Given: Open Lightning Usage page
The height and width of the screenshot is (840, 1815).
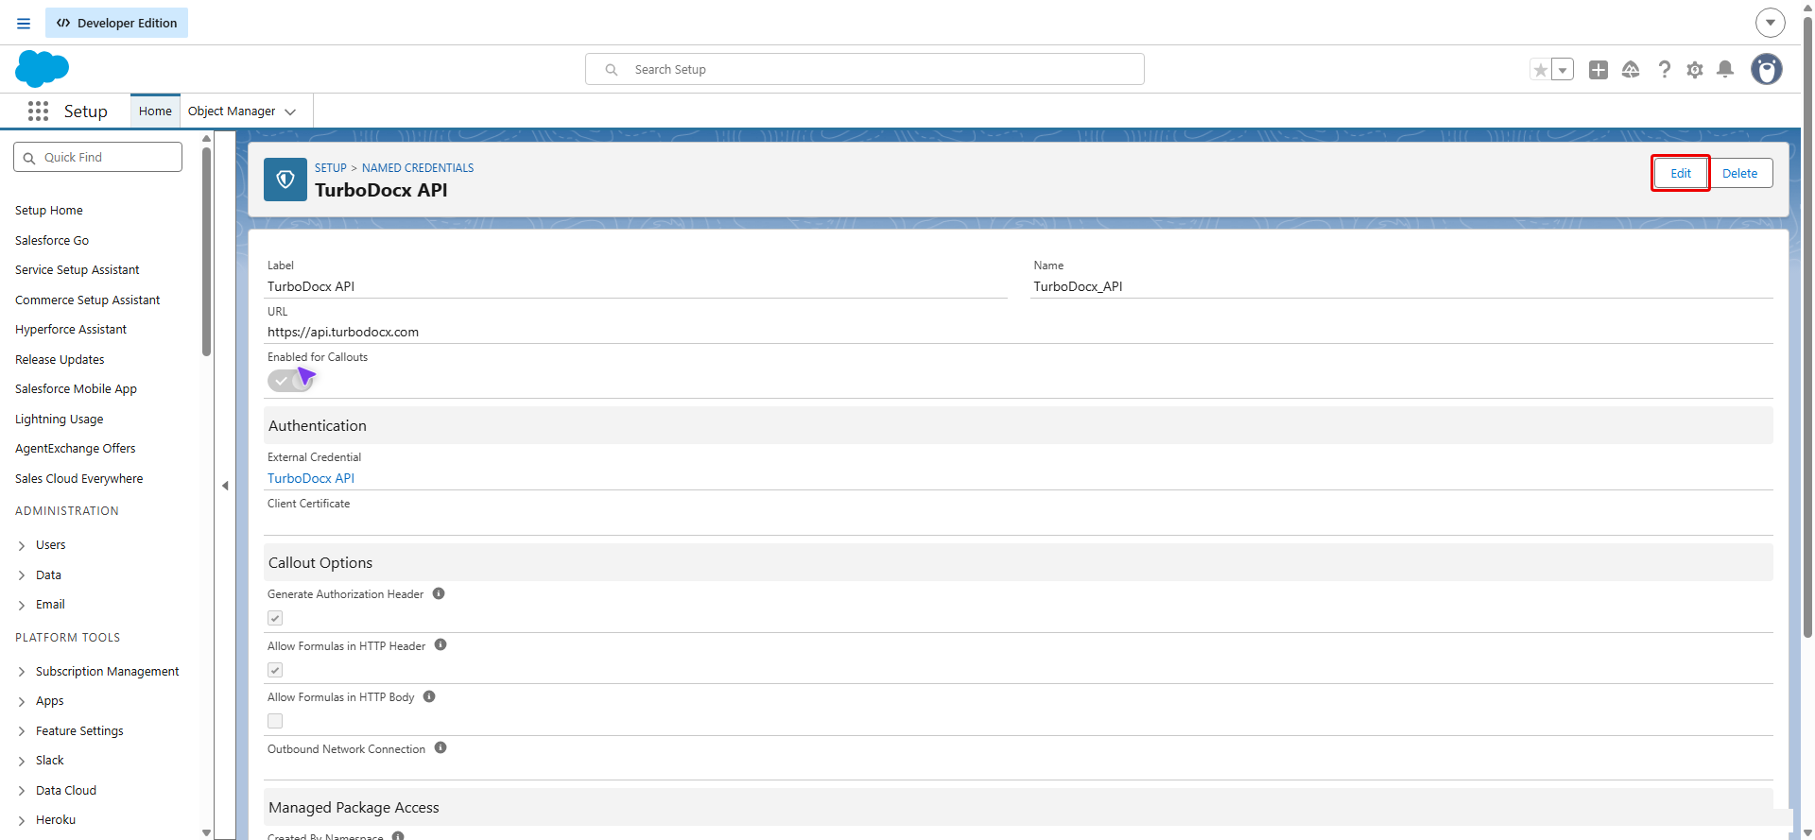Looking at the screenshot, I should click(x=60, y=420).
